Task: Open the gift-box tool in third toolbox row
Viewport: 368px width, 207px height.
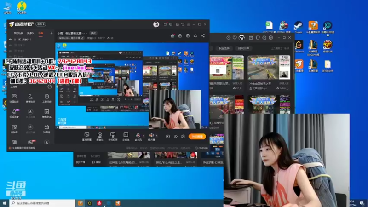Action: [x=46, y=129]
